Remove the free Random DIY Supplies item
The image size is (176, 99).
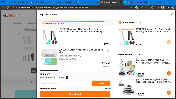coord(108,30)
